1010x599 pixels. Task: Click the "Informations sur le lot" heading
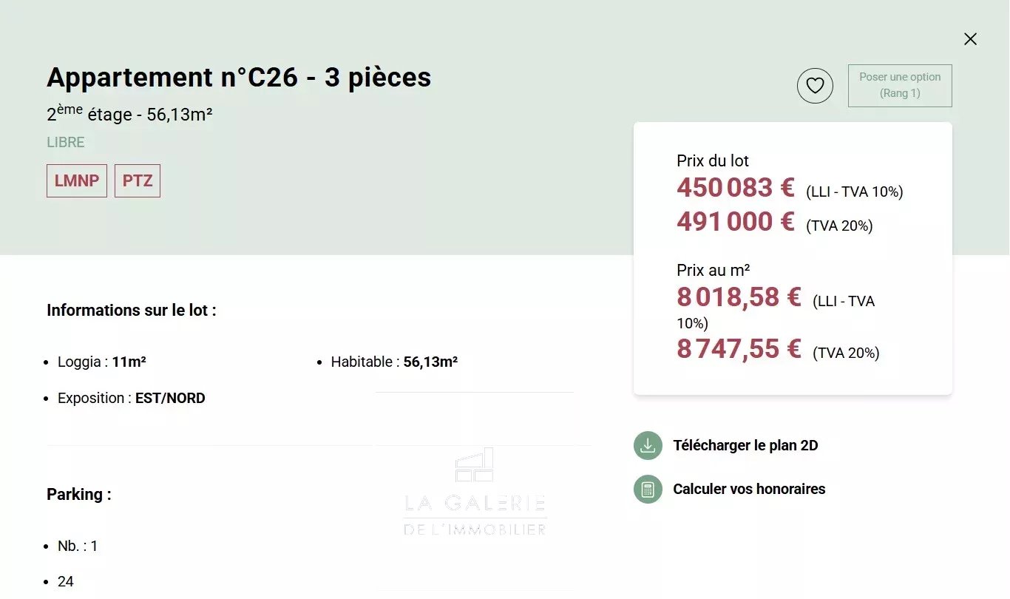(132, 310)
